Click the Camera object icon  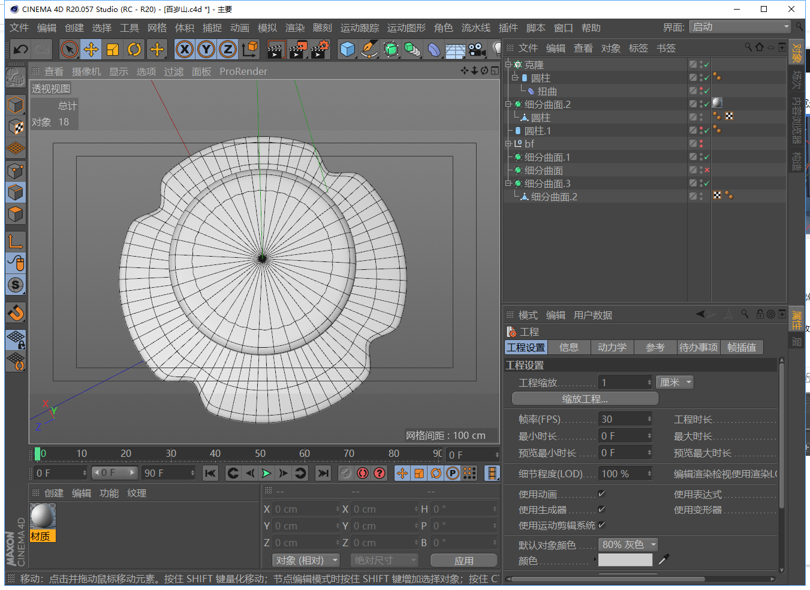tap(477, 49)
